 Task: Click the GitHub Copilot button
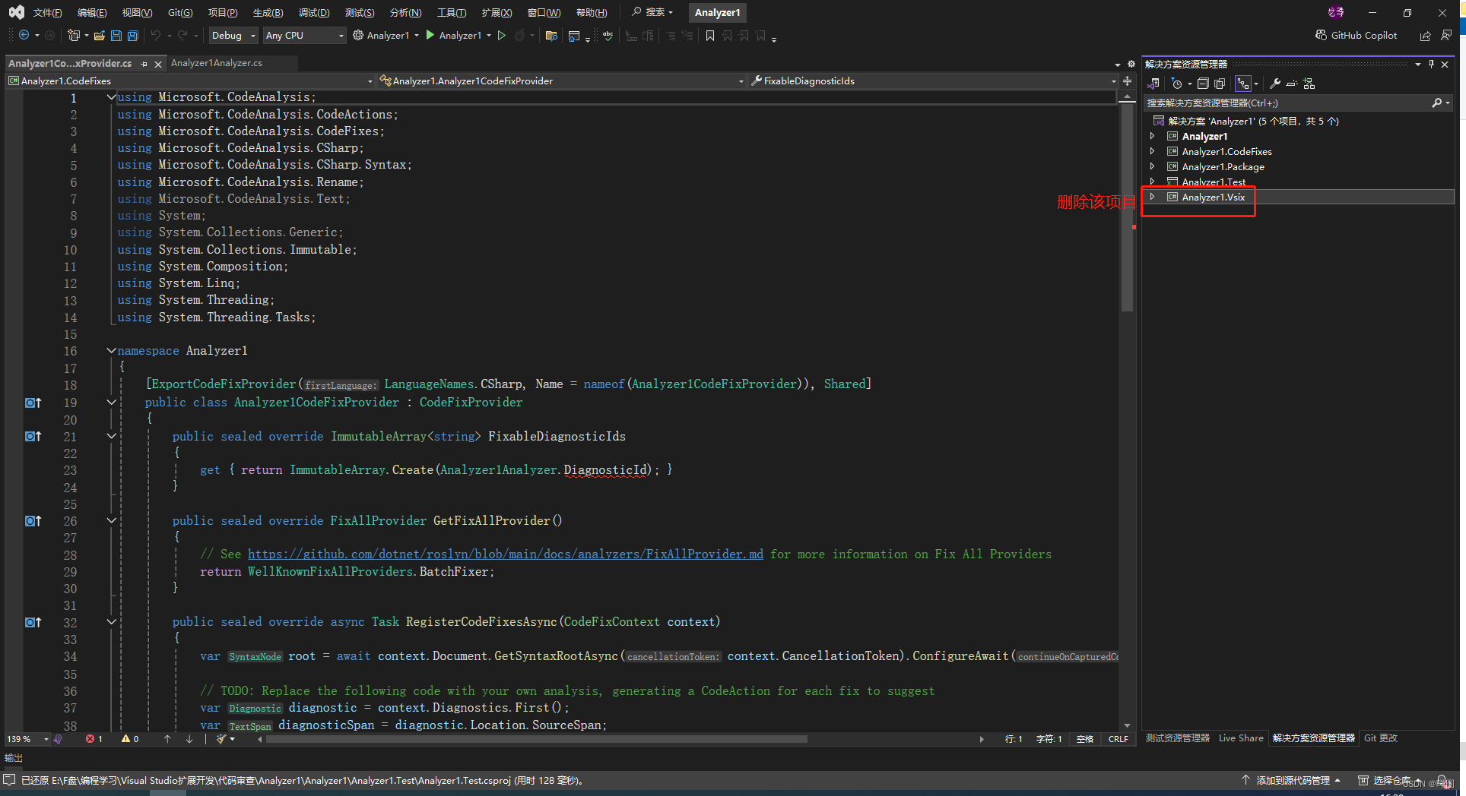(1356, 35)
